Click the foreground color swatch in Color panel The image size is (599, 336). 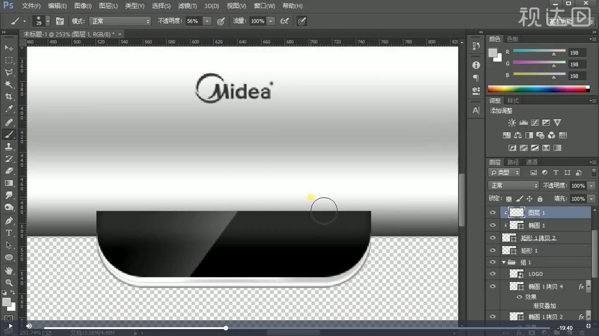tap(493, 53)
